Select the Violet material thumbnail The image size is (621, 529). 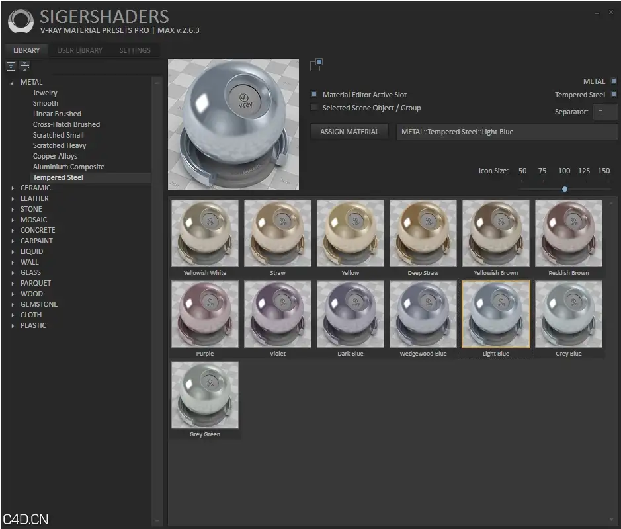[278, 314]
